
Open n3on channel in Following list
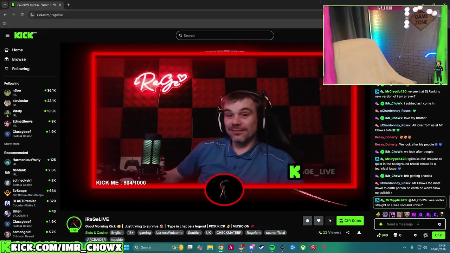30,93
